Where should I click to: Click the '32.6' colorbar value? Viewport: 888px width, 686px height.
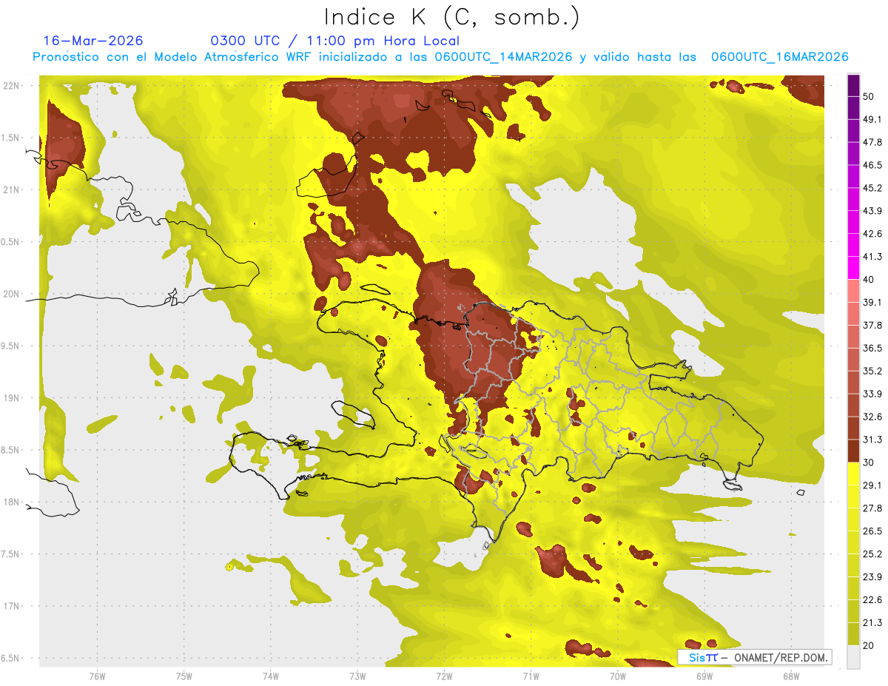click(872, 417)
